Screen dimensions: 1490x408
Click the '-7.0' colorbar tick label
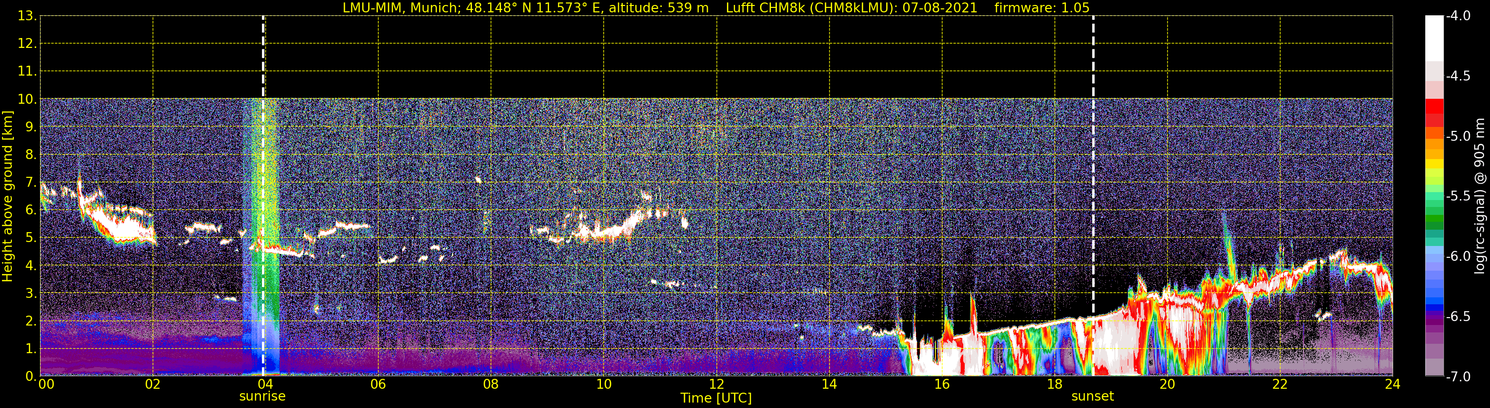click(1458, 377)
